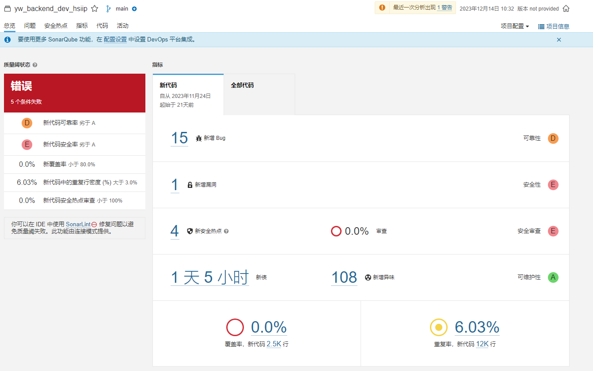Click the project name yw_backend_dev_hsiip

(x=51, y=8)
